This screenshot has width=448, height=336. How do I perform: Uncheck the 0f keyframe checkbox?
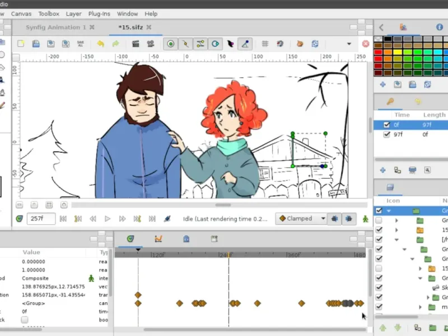tap(386, 125)
